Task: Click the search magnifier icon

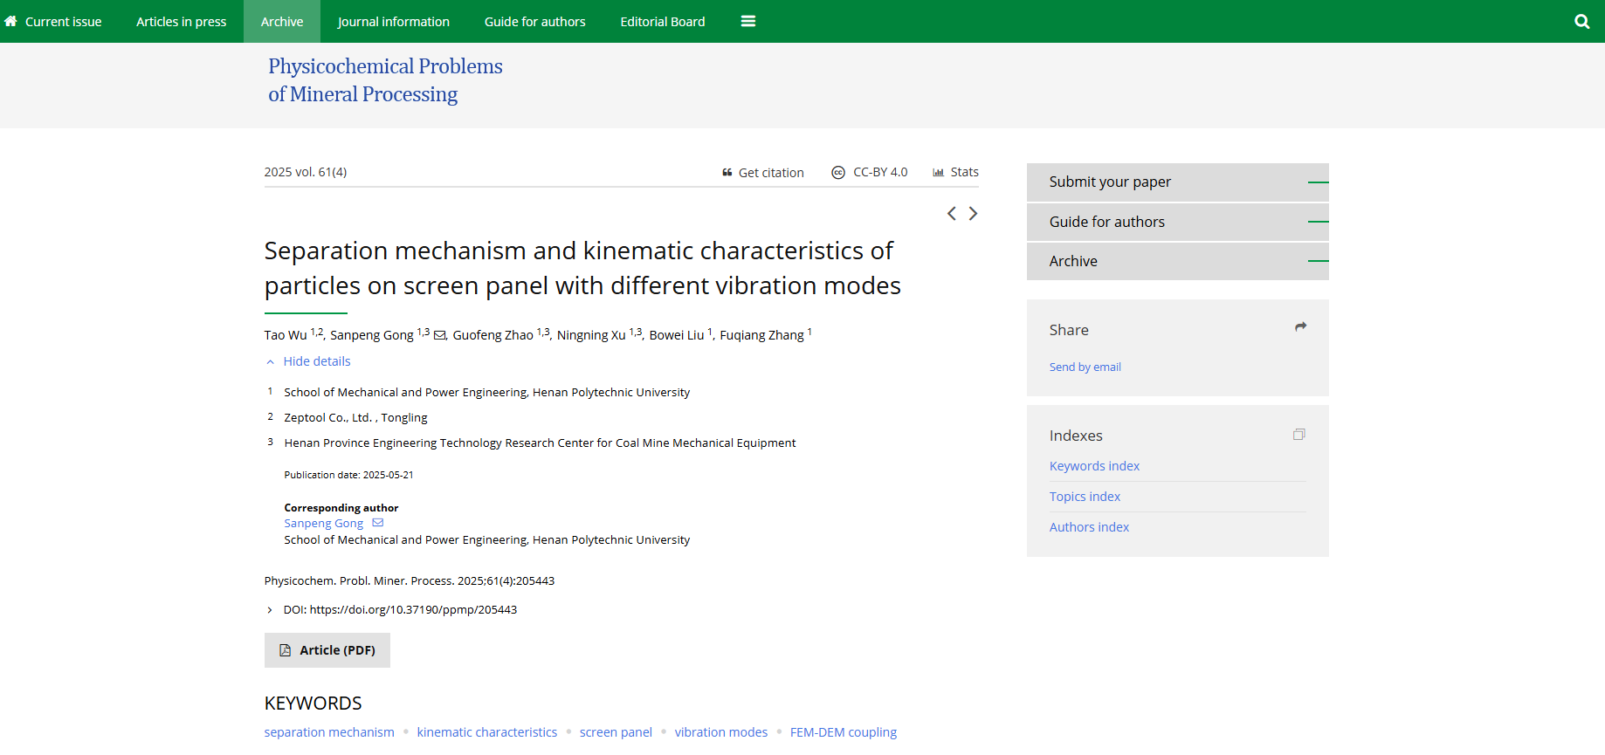Action: point(1581,22)
